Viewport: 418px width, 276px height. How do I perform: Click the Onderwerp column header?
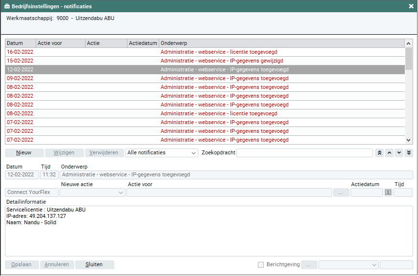282,43
